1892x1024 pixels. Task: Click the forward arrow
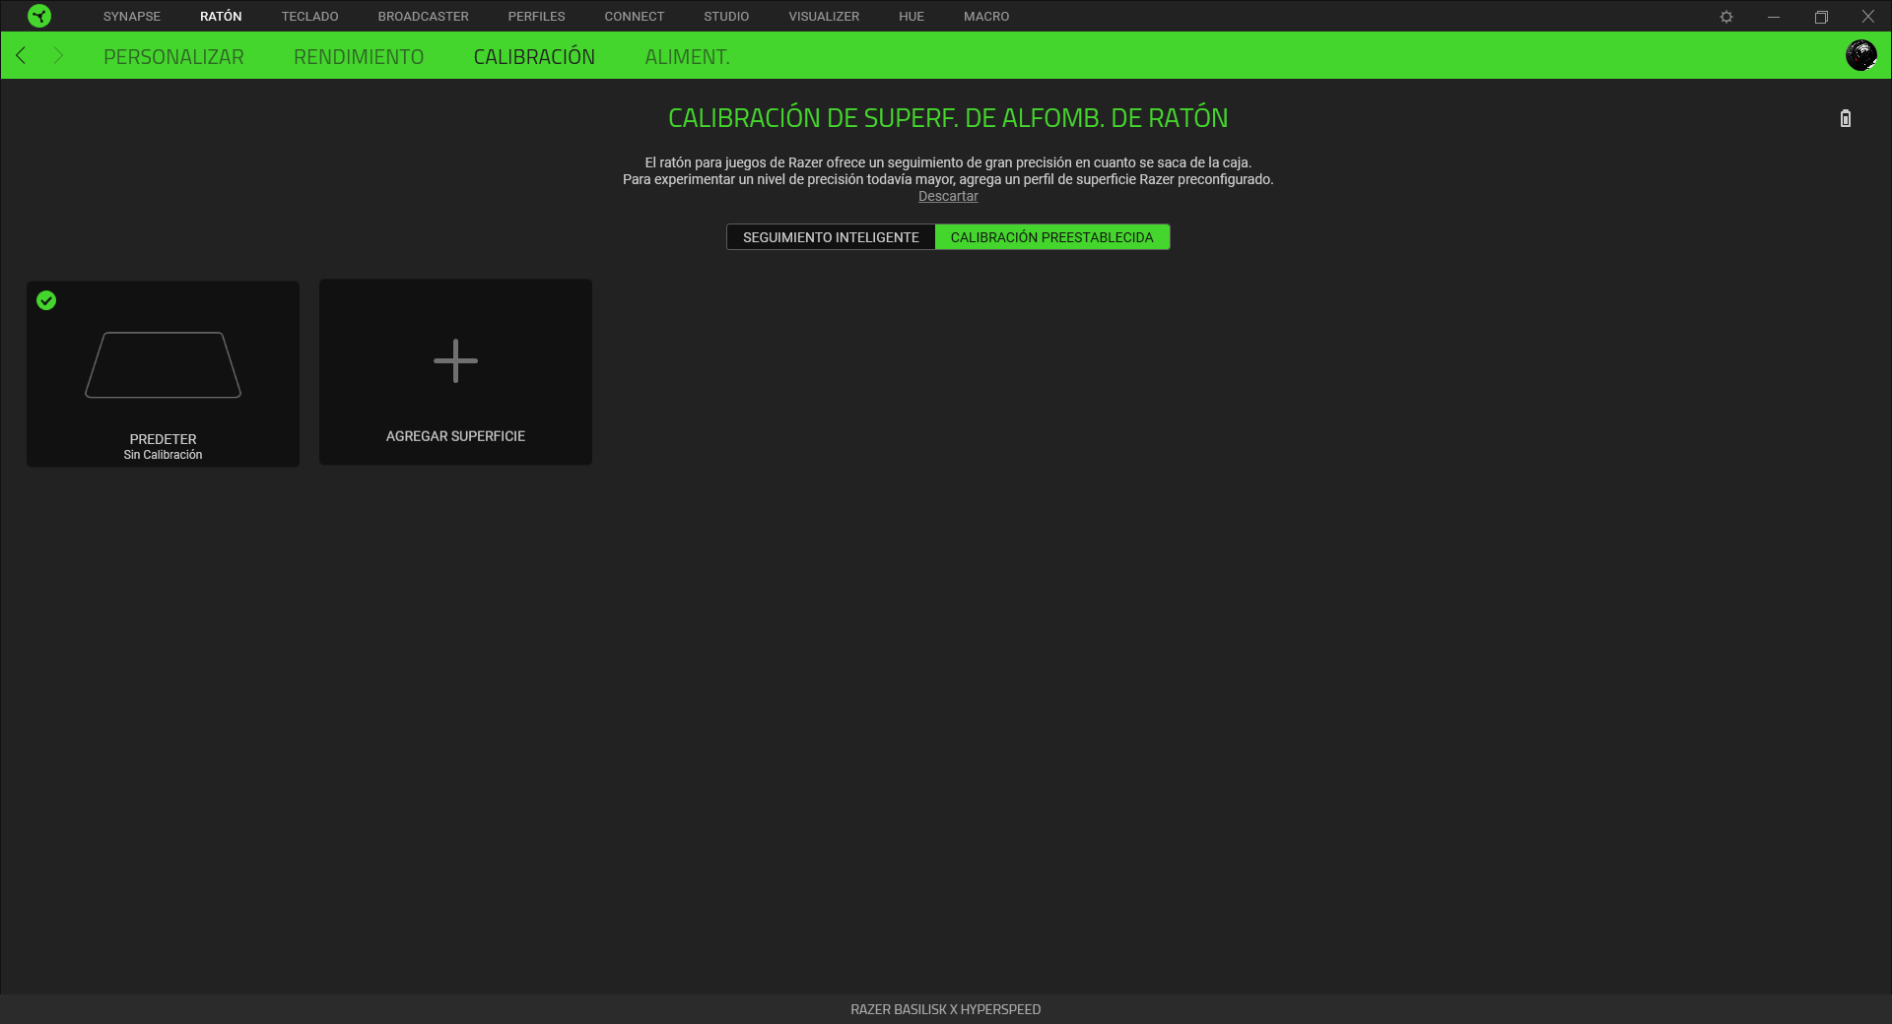point(58,55)
